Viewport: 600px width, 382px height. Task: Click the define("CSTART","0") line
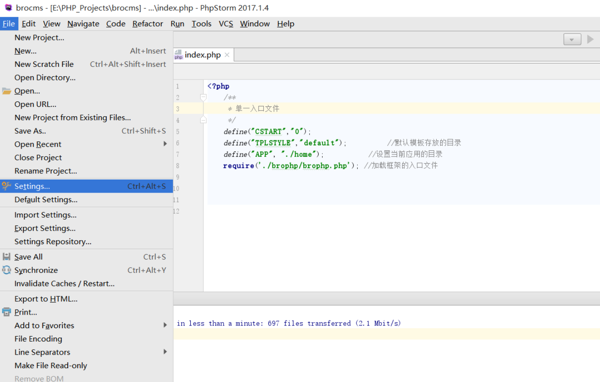point(267,132)
